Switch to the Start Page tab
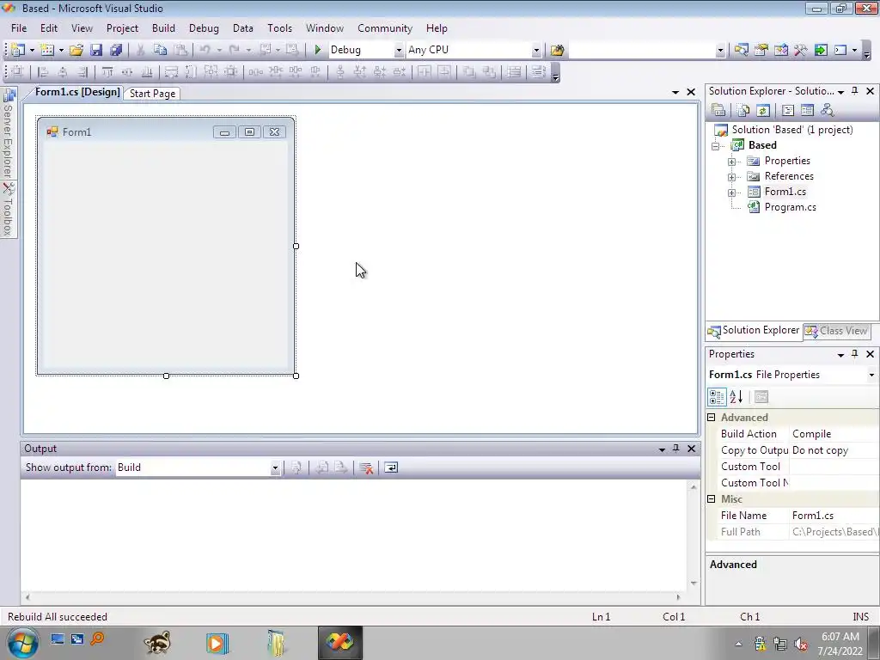The width and height of the screenshot is (880, 660). [152, 94]
